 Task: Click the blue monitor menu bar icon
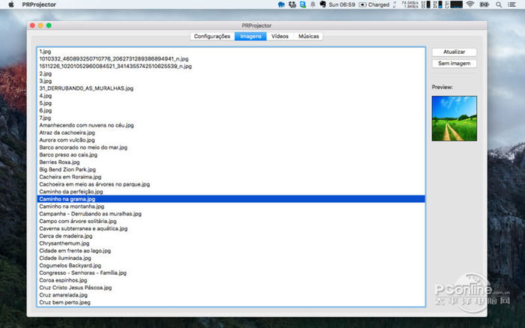pyautogui.click(x=303, y=4)
